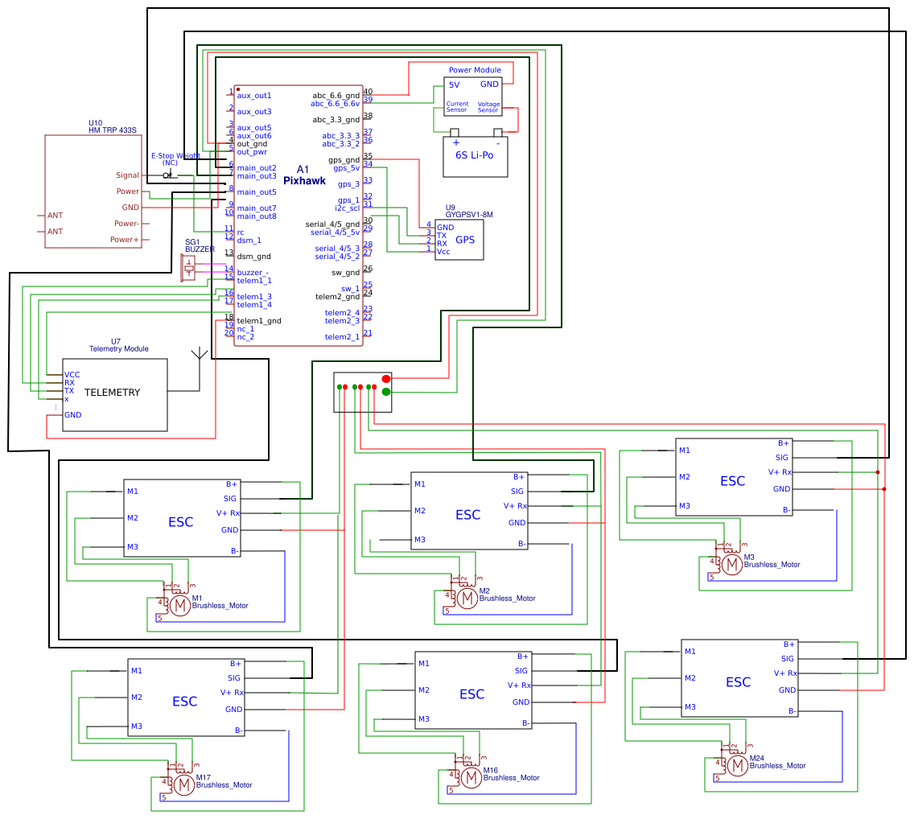Click the 'Telemetry Module' label of U7
914x819 pixels.
[119, 348]
